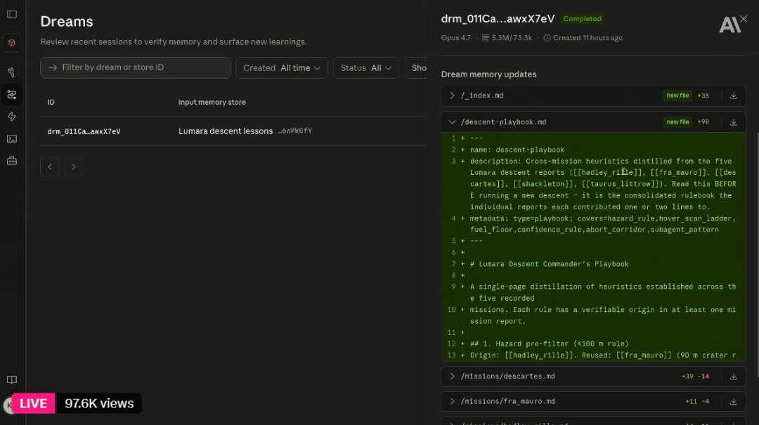Download the /_index.md file
This screenshot has height=425, width=759.
[733, 96]
